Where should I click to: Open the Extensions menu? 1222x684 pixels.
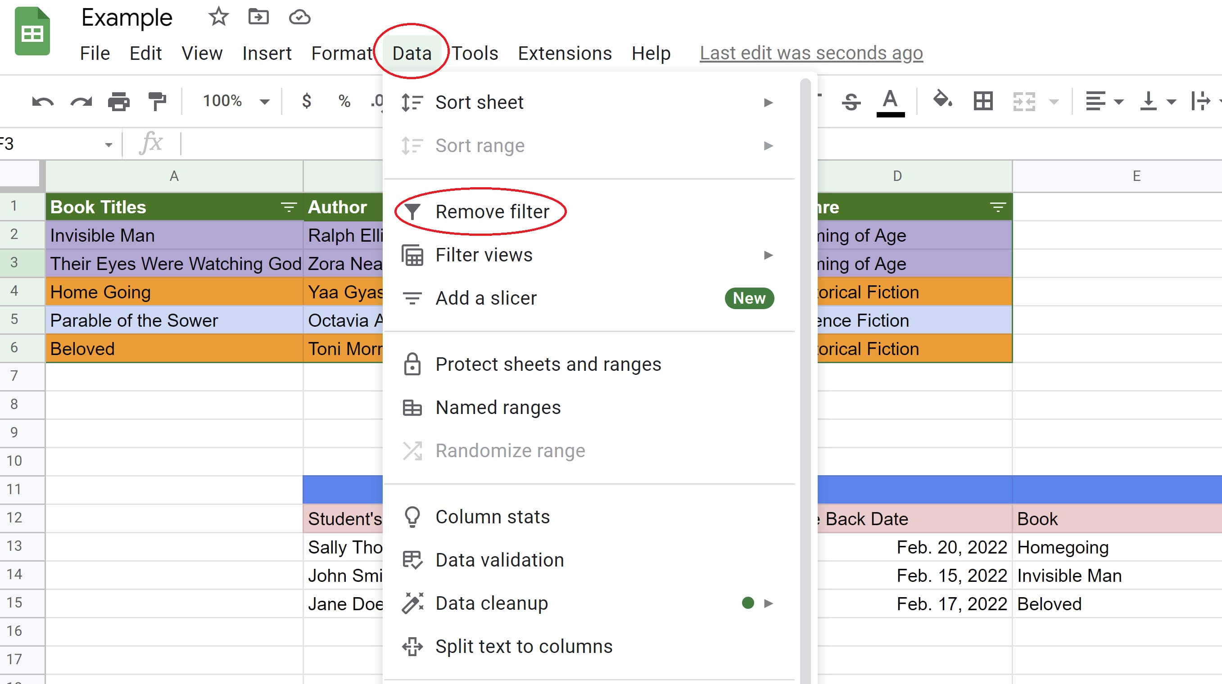click(x=565, y=53)
